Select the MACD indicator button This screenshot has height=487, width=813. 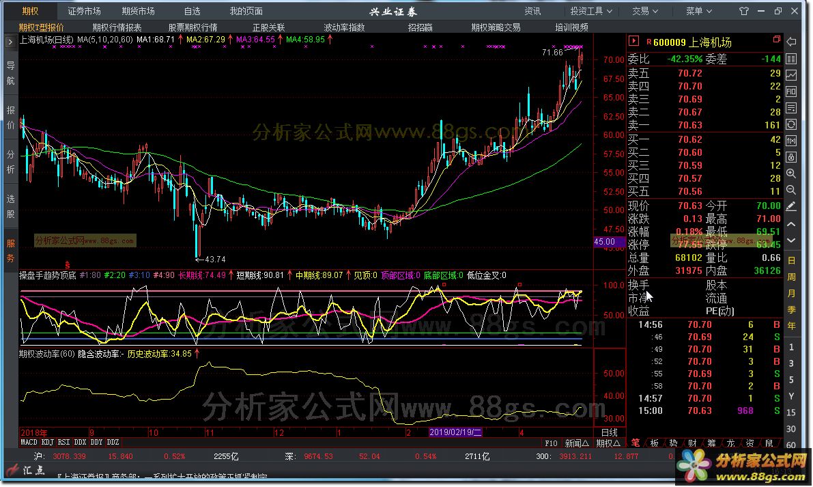point(29,443)
